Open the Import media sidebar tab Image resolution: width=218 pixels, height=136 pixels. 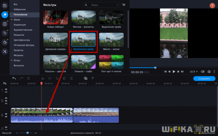tap(5, 5)
